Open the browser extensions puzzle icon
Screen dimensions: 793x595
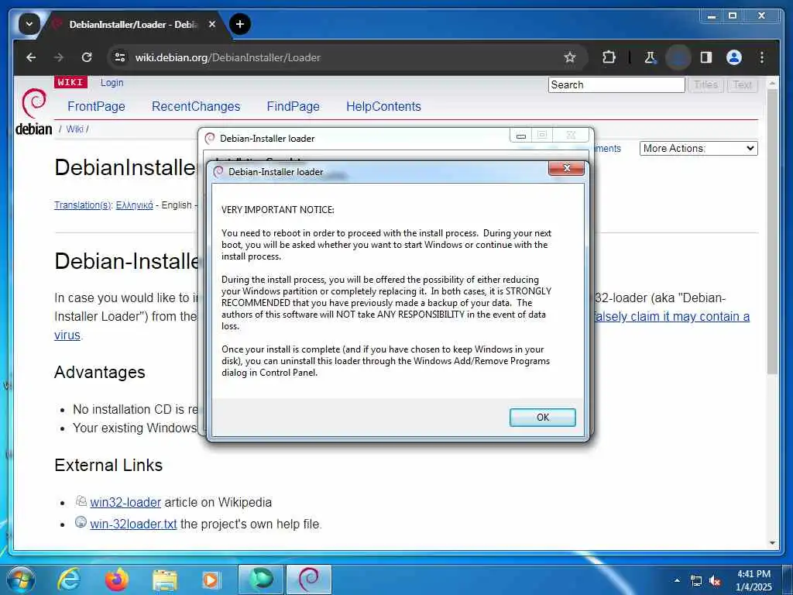[609, 57]
